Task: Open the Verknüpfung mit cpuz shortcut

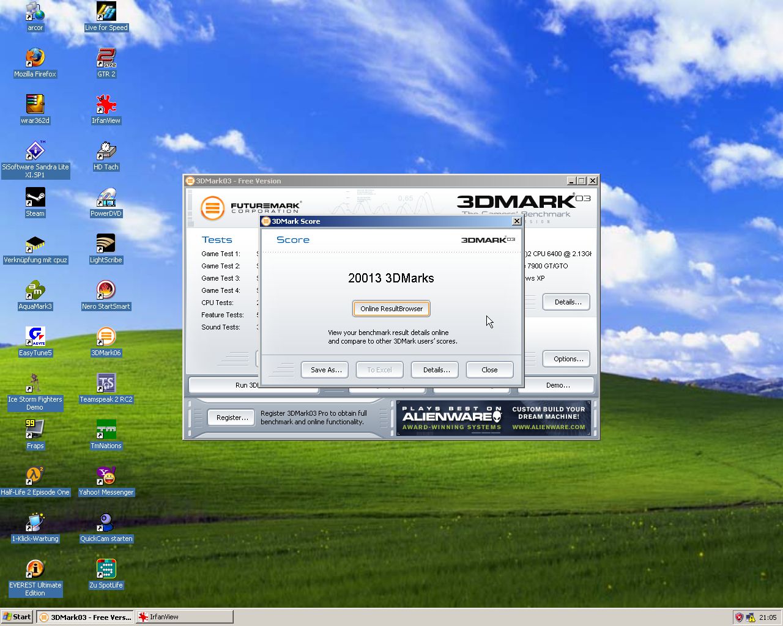Action: click(x=35, y=249)
